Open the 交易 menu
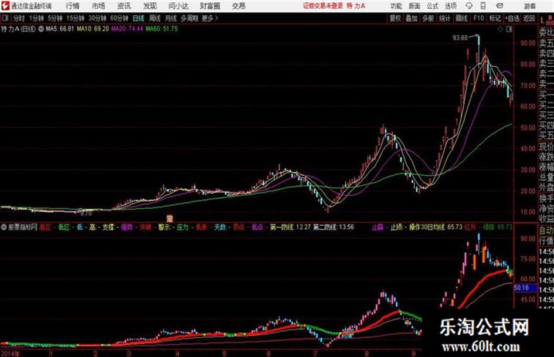Screen dimensions: 554x357 point(239,6)
